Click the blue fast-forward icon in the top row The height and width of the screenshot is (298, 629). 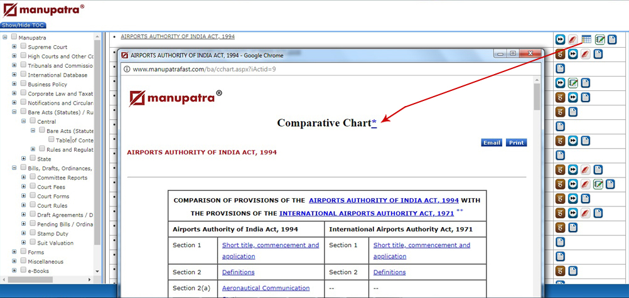(x=560, y=40)
